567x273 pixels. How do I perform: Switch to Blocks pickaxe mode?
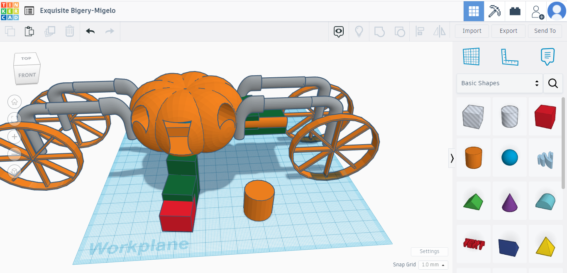point(494,11)
